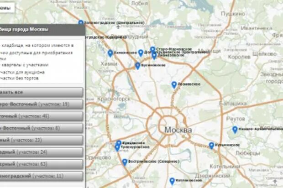
Task: Click the Старо-Марковское cemetery label text
Action: 174,49
